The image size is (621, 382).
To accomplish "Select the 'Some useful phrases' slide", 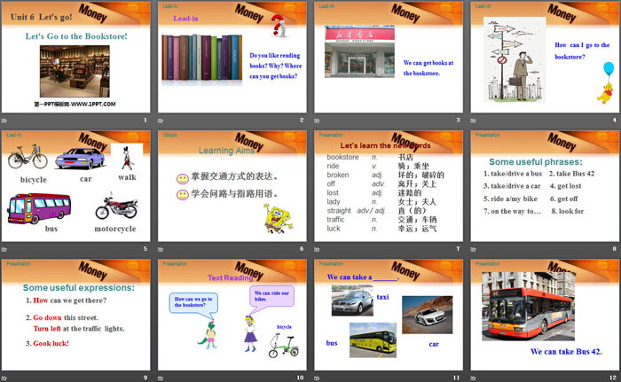I will point(544,186).
